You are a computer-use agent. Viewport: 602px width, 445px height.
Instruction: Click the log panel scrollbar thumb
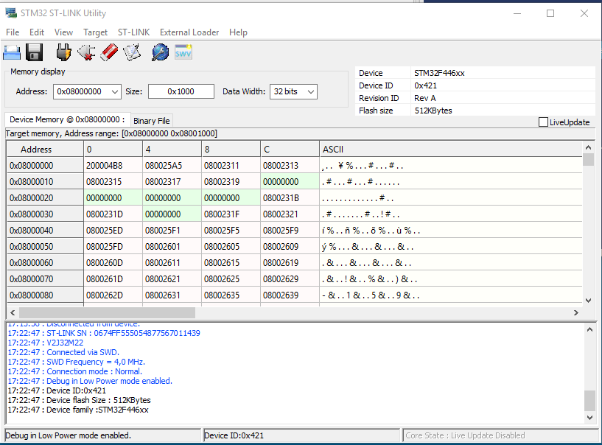point(589,401)
